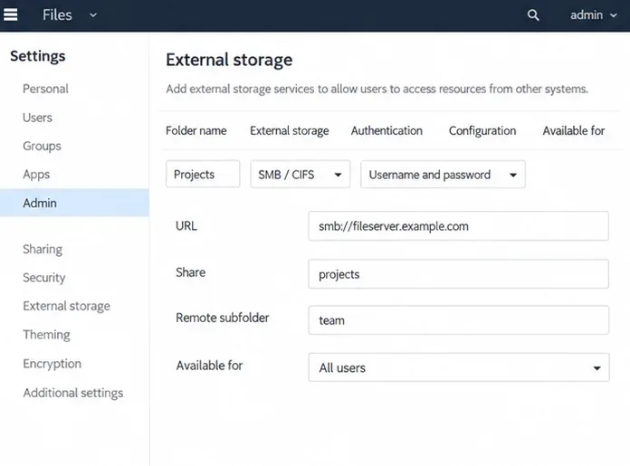Open the Username and password authentication dropdown
This screenshot has height=466, width=630.
click(x=443, y=175)
